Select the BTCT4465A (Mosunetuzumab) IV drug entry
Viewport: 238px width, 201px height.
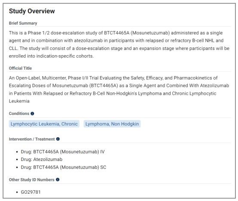(63, 152)
